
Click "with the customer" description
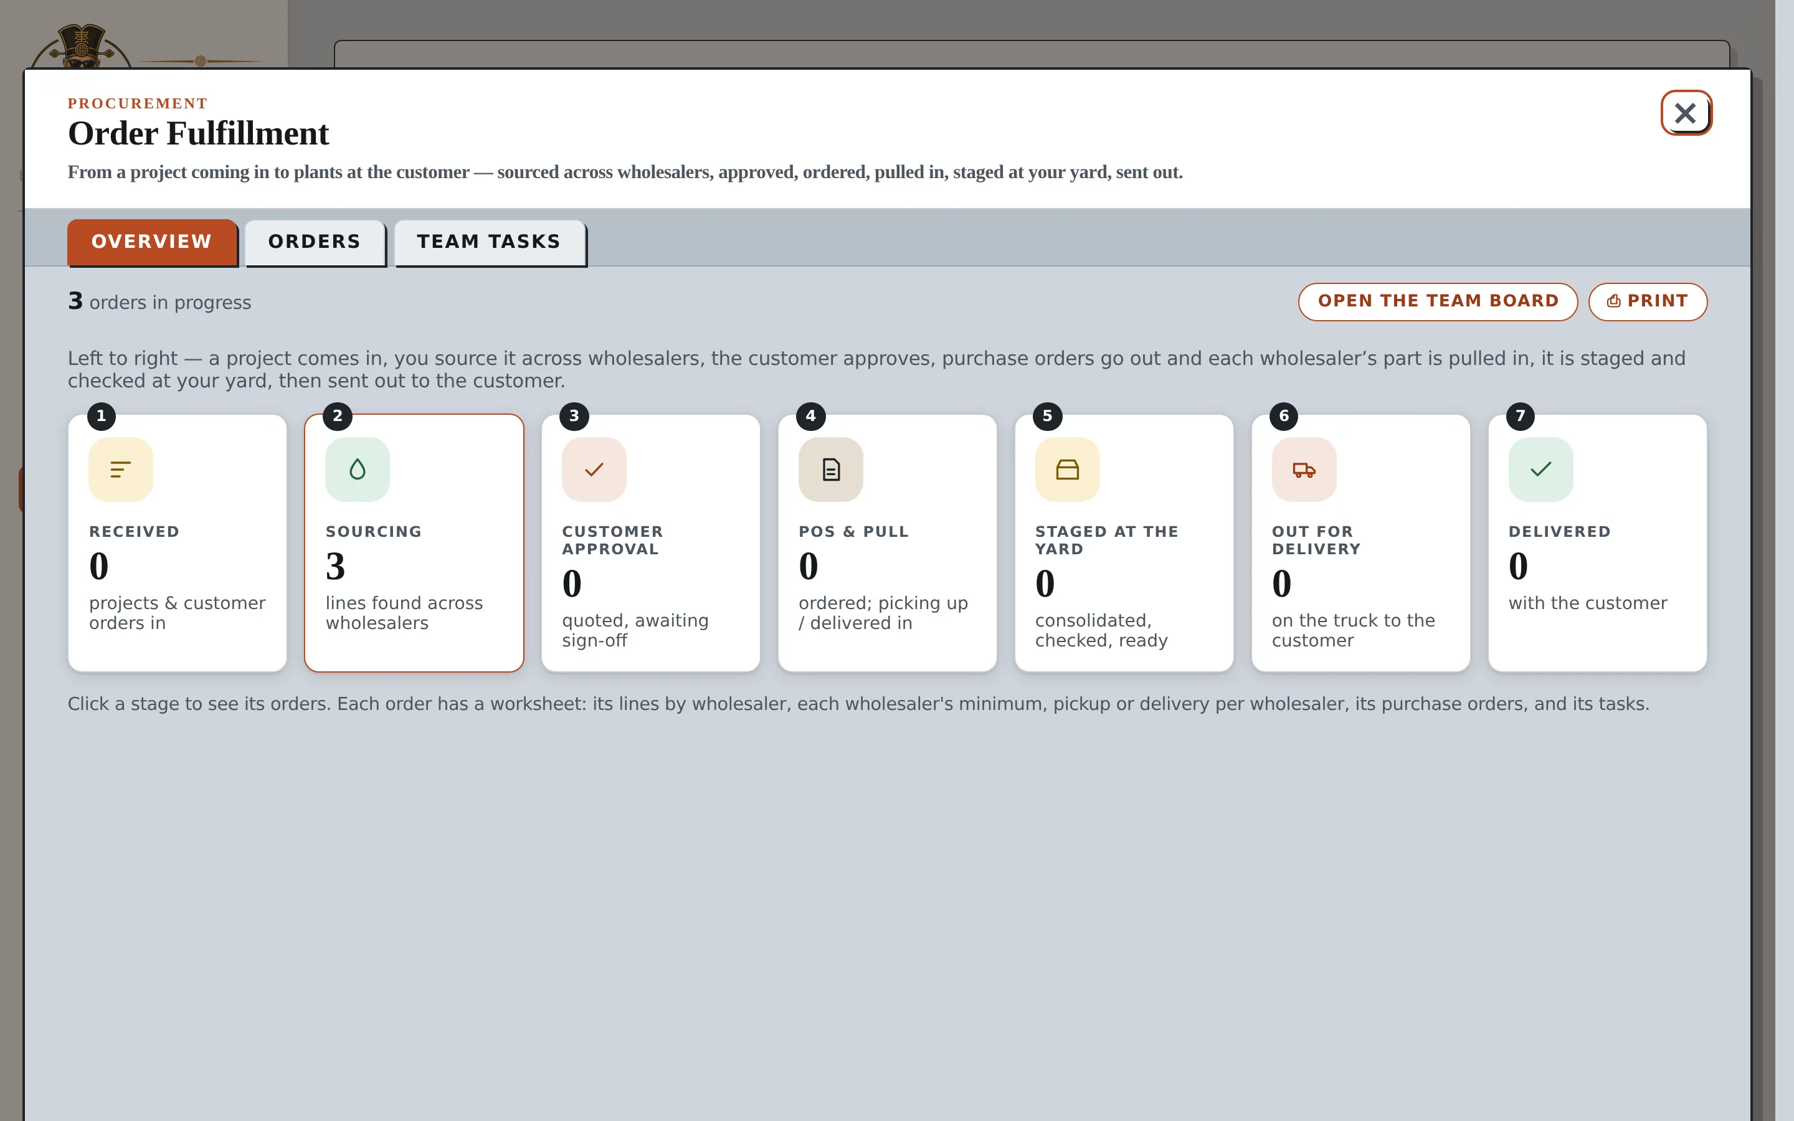(x=1587, y=603)
